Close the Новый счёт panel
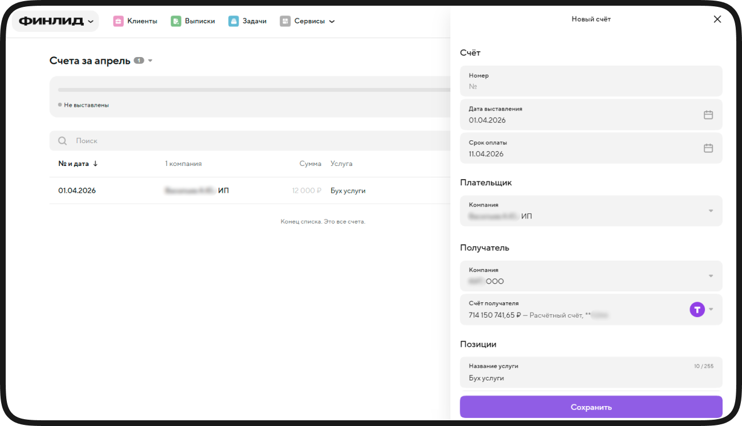The height and width of the screenshot is (426, 742). click(x=717, y=19)
